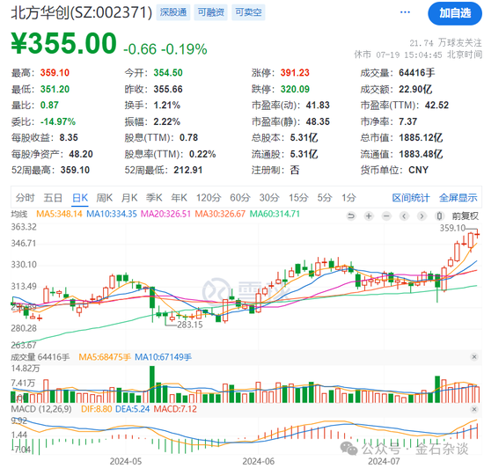Click the MA20:326.51 legend value

(x=165, y=214)
